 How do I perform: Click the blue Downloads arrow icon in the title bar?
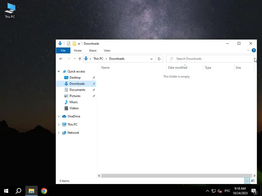click(60, 43)
